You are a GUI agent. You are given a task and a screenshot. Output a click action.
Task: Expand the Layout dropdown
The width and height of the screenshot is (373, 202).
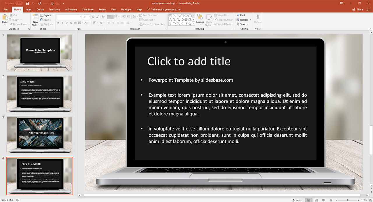[x=47, y=15]
